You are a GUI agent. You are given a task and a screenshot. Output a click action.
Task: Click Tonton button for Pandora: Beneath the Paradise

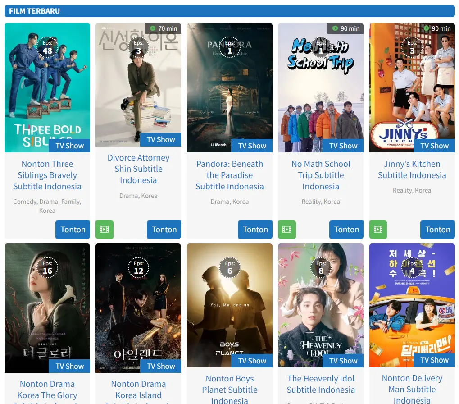[255, 230]
